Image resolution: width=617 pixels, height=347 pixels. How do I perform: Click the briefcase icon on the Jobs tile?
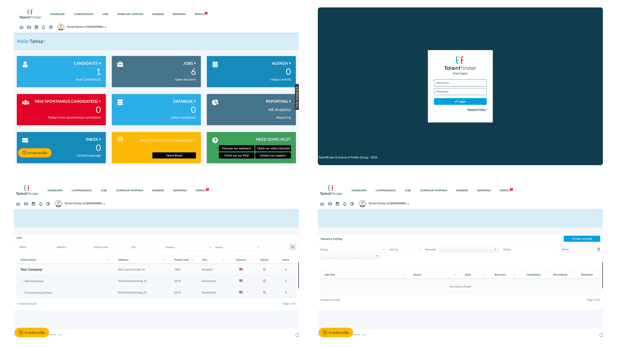coord(120,64)
